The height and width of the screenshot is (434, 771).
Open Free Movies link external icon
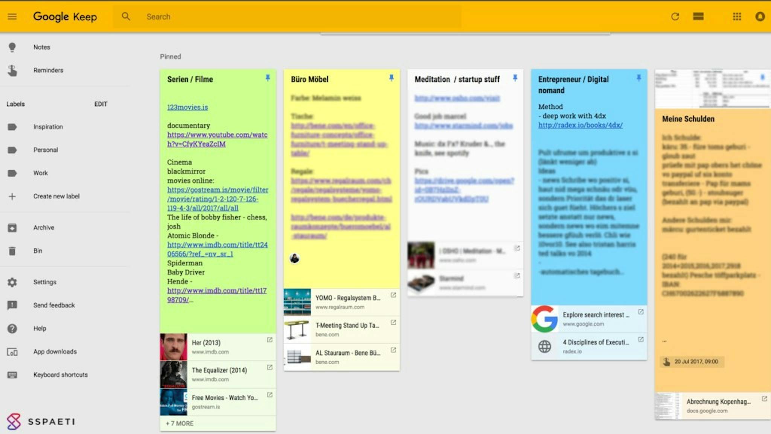coord(270,395)
